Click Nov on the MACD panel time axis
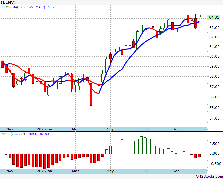Image resolution: width=223 pixels, height=179 pixels. point(10,171)
